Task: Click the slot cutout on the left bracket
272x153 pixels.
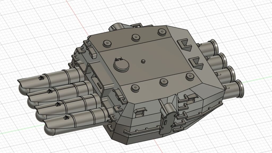Action: (100, 85)
